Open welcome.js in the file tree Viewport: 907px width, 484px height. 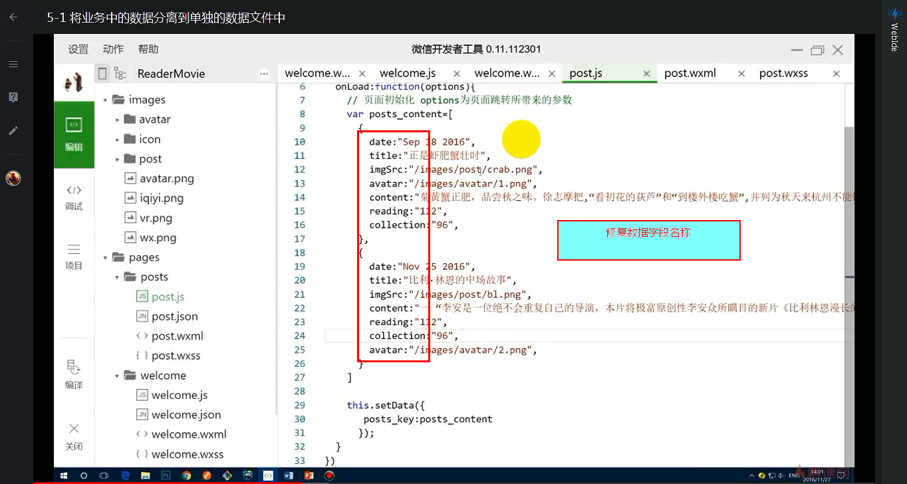click(180, 396)
